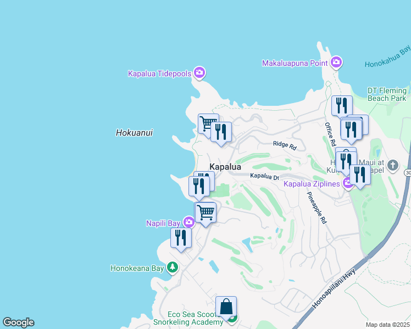The height and width of the screenshot is (329, 411).
Task: Click the Napili Bay label
Action: (x=163, y=223)
